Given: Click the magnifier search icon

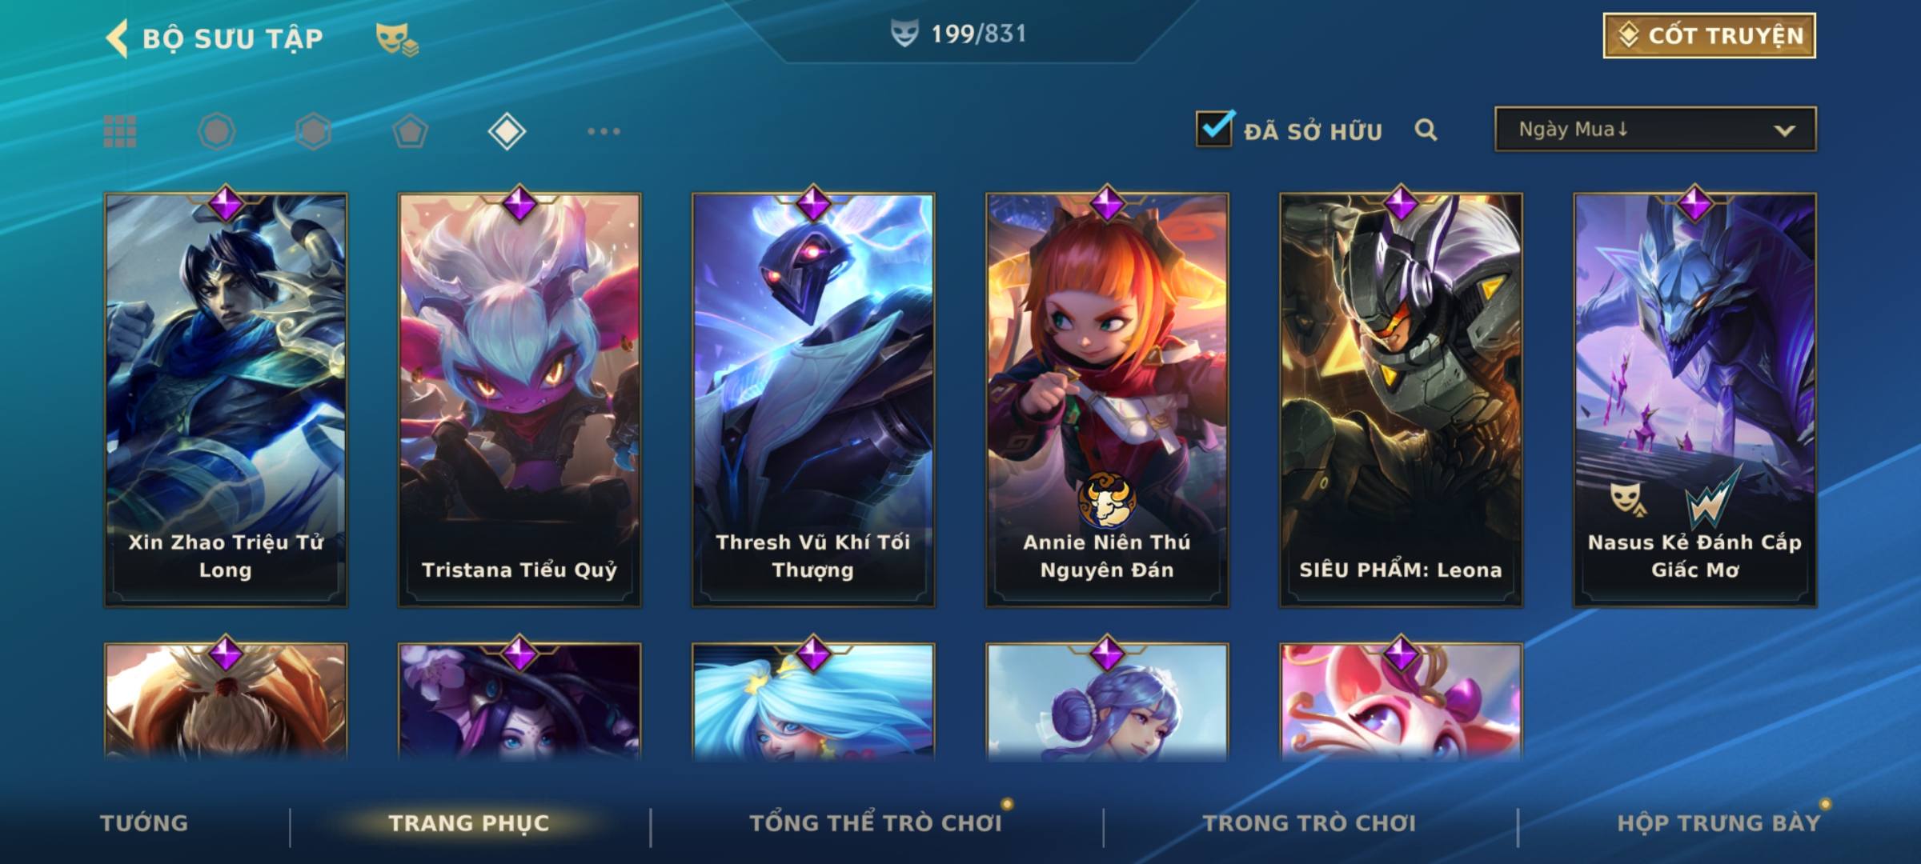Looking at the screenshot, I should (1426, 130).
